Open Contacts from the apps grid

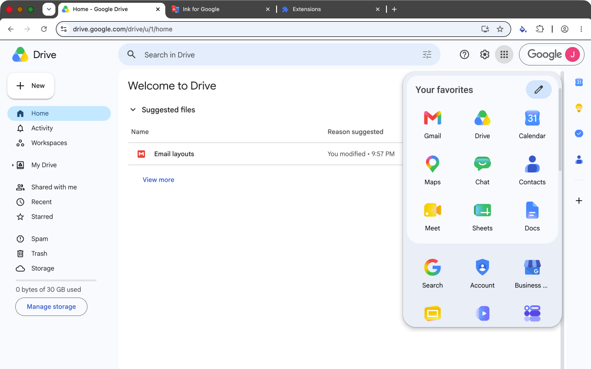pos(532,171)
